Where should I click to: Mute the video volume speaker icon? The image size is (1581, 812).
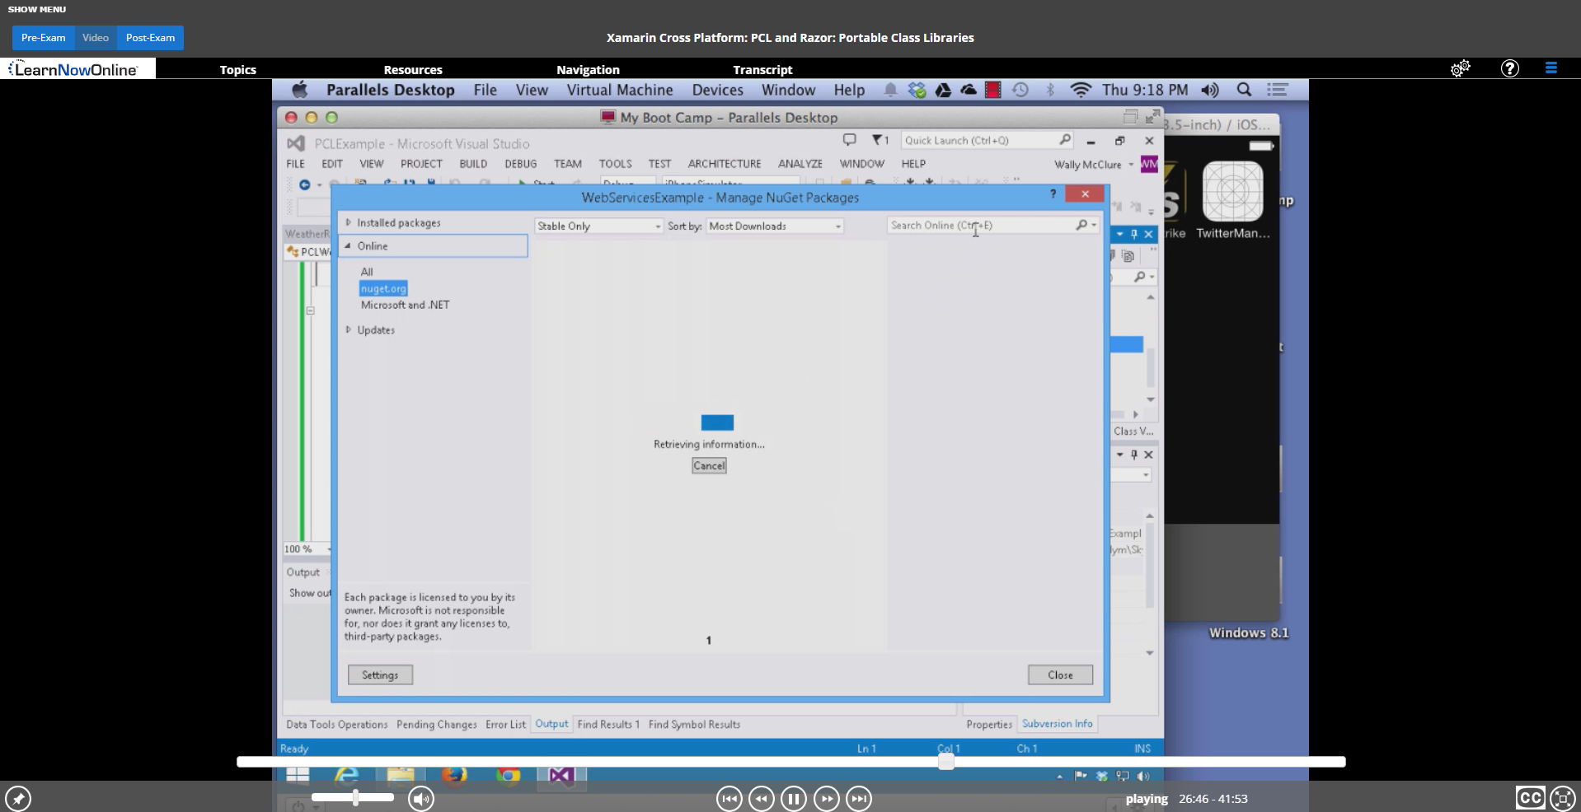[421, 798]
